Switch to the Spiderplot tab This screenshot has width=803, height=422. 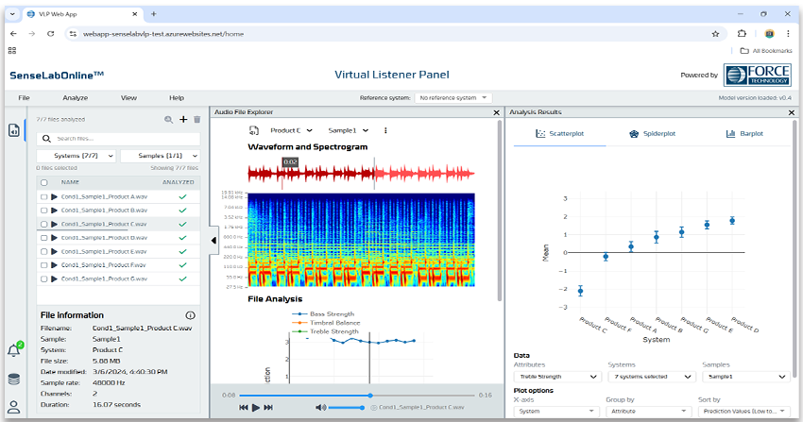point(652,134)
